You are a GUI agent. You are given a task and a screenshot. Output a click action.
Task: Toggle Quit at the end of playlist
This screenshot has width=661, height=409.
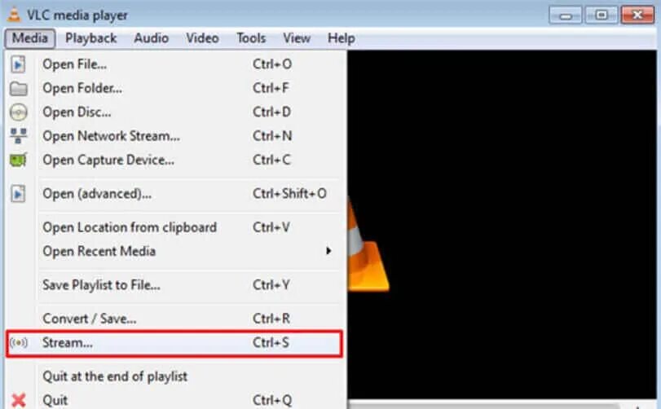pos(174,376)
